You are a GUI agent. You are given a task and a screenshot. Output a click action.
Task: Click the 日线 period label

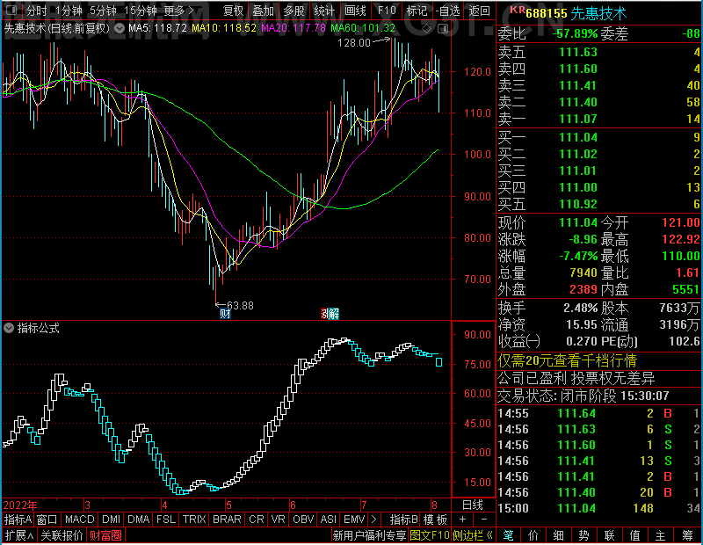click(473, 505)
